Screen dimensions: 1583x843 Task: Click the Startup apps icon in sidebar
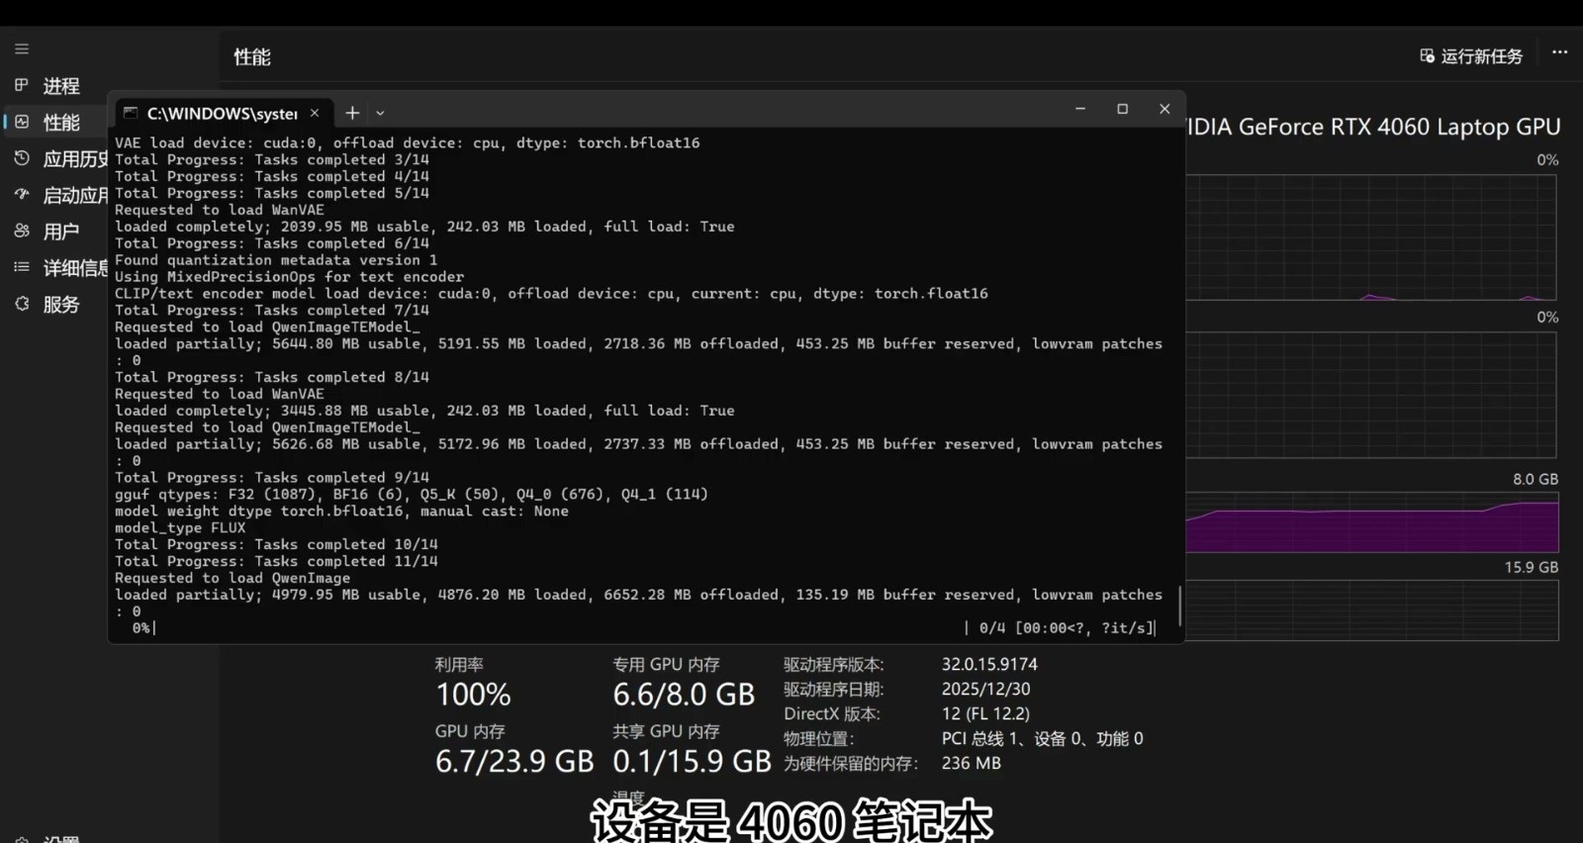pyautogui.click(x=22, y=195)
